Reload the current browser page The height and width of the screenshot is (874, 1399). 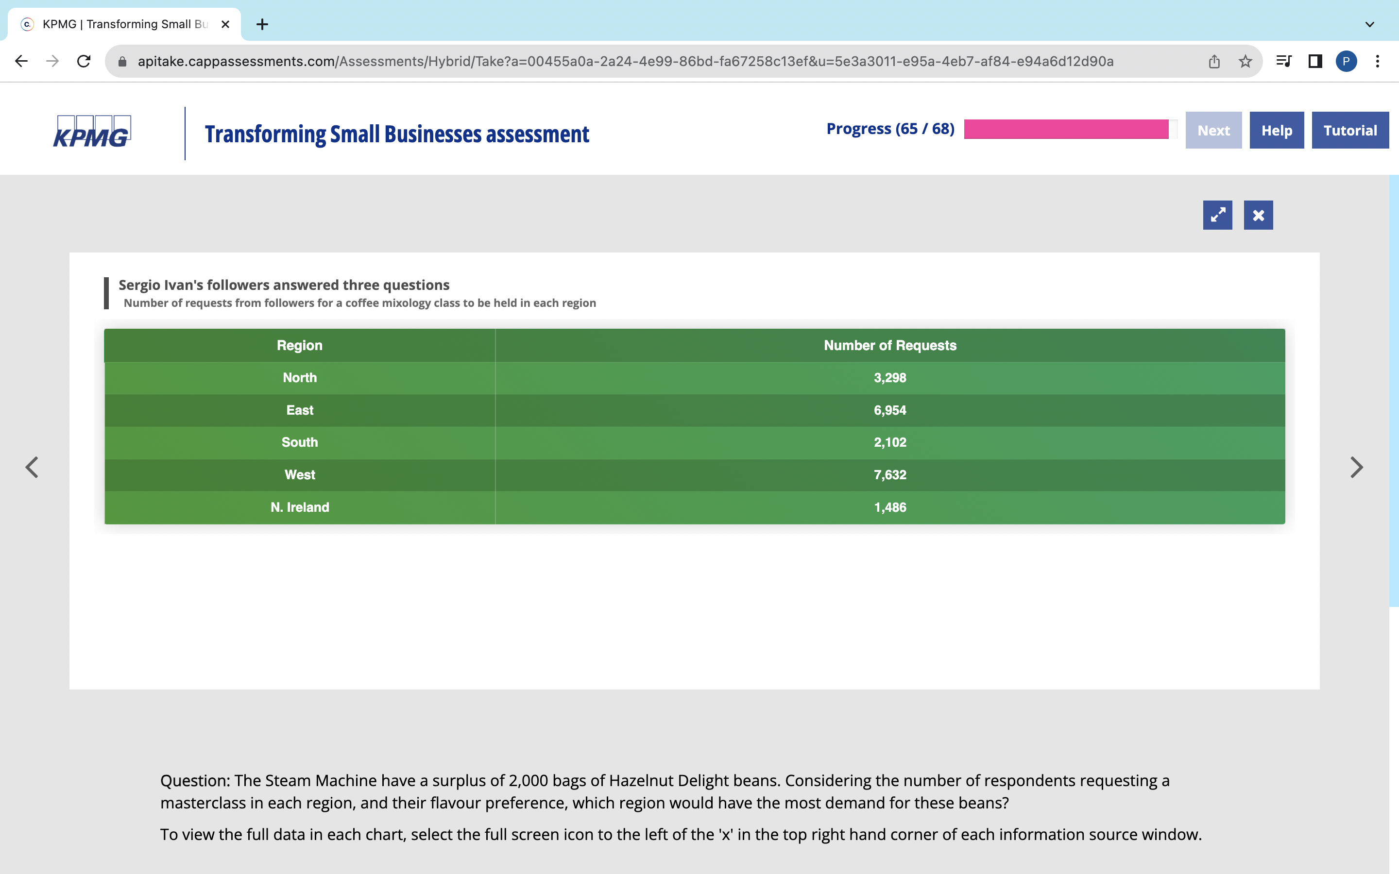click(x=84, y=61)
